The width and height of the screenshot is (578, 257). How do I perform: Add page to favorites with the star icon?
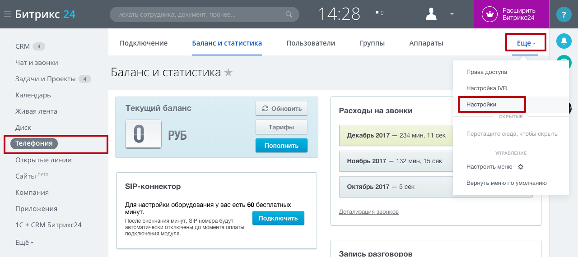[x=228, y=72]
